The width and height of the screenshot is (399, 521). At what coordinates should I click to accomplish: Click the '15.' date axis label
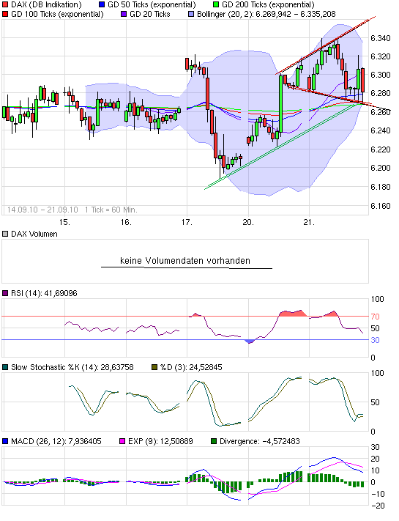(x=64, y=222)
